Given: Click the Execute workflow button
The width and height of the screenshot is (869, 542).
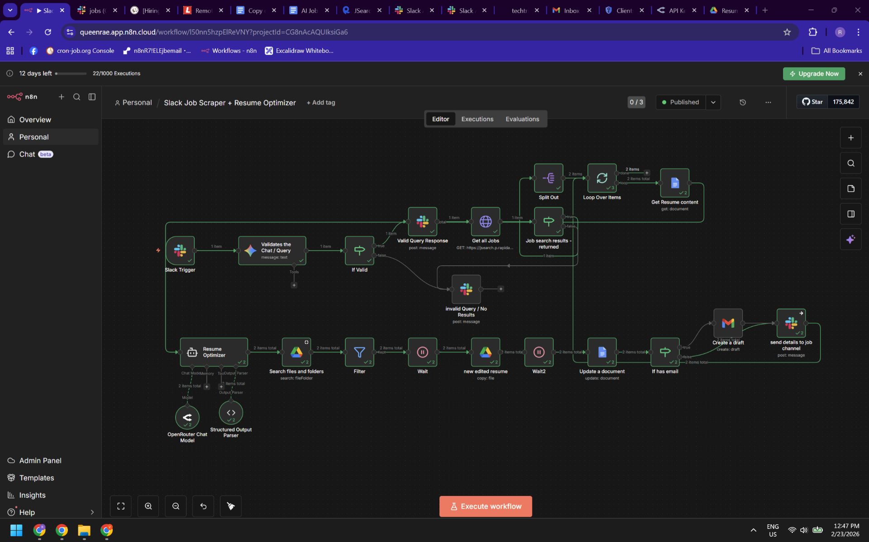Looking at the screenshot, I should [486, 506].
